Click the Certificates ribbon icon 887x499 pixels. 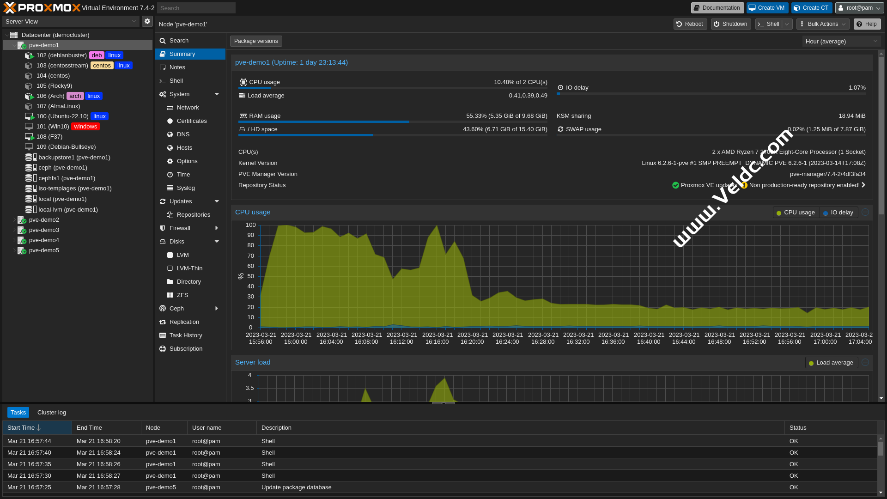pos(170,121)
